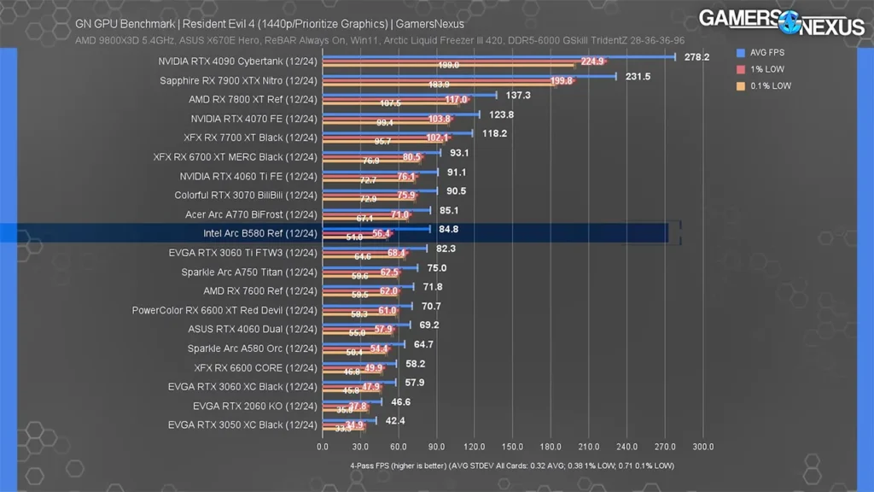Select the 'Sparkle Arc A750 Titan (12/24)' label
874x492 pixels.
(x=249, y=272)
